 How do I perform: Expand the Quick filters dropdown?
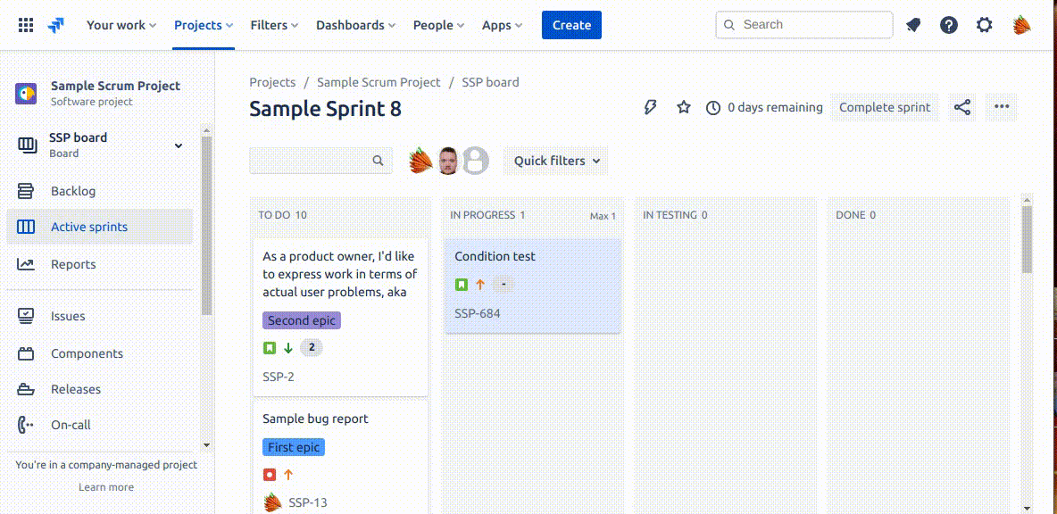click(555, 161)
